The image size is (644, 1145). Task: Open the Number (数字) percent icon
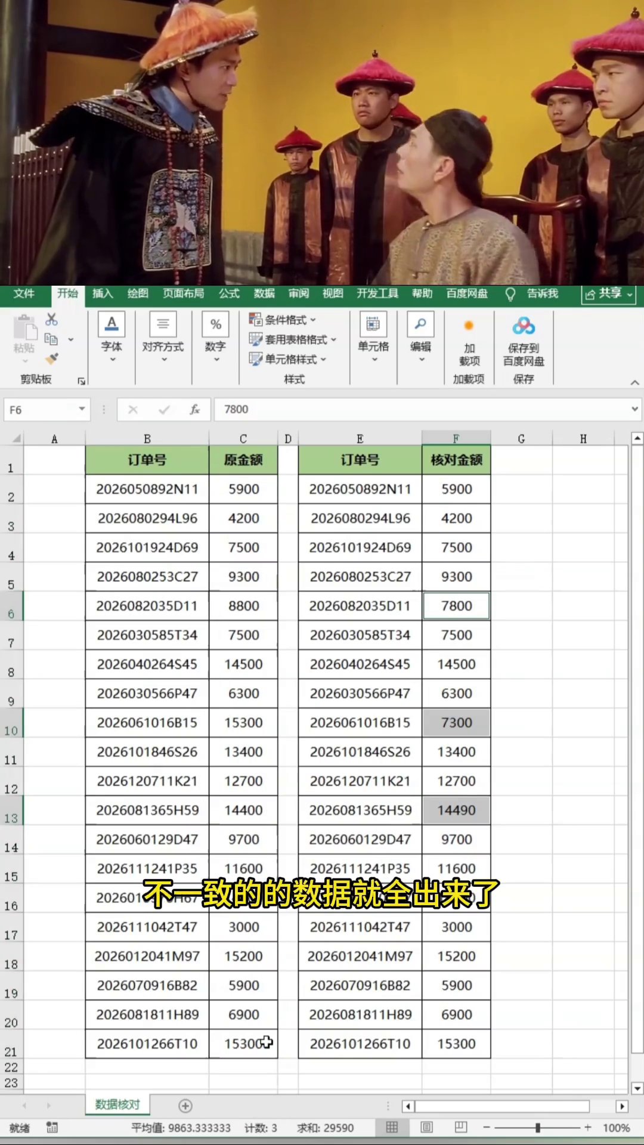pos(215,324)
